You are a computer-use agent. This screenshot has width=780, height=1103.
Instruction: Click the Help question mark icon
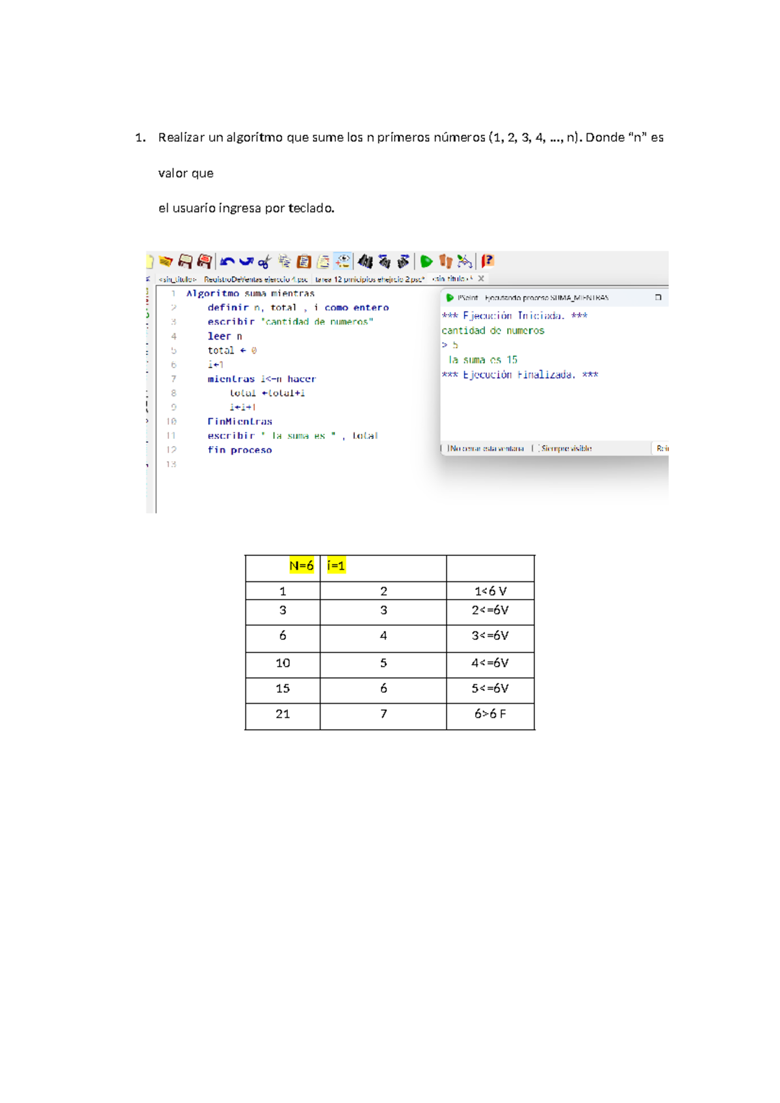(x=487, y=261)
